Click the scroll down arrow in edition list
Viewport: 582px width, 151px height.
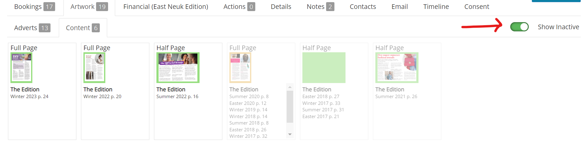click(290, 134)
